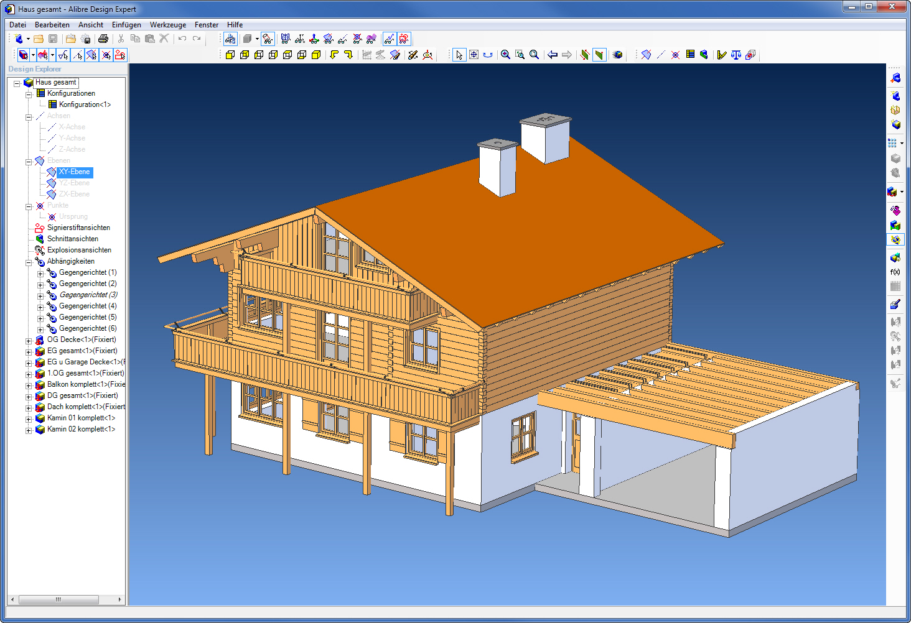911x623 pixels.
Task: Open the Hilfe menu
Action: (235, 25)
